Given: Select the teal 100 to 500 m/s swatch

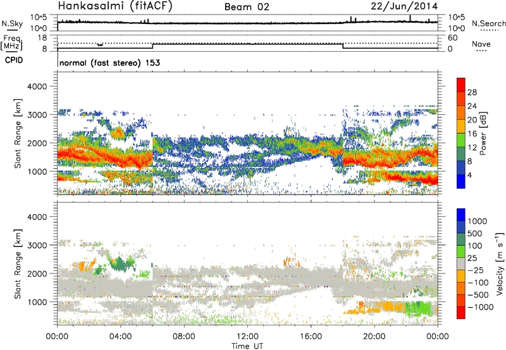Looking at the screenshot, I should 461,239.
